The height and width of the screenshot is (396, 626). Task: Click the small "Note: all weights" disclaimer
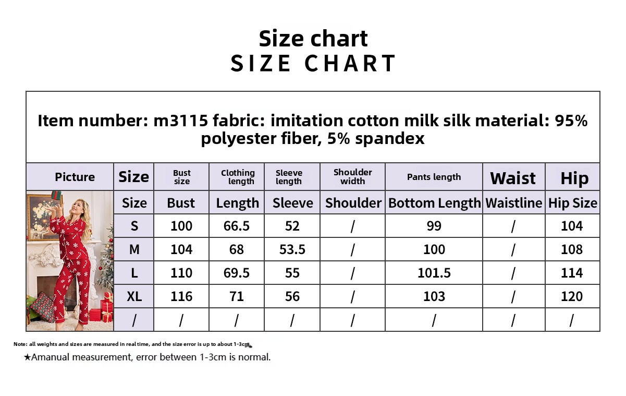click(x=132, y=344)
